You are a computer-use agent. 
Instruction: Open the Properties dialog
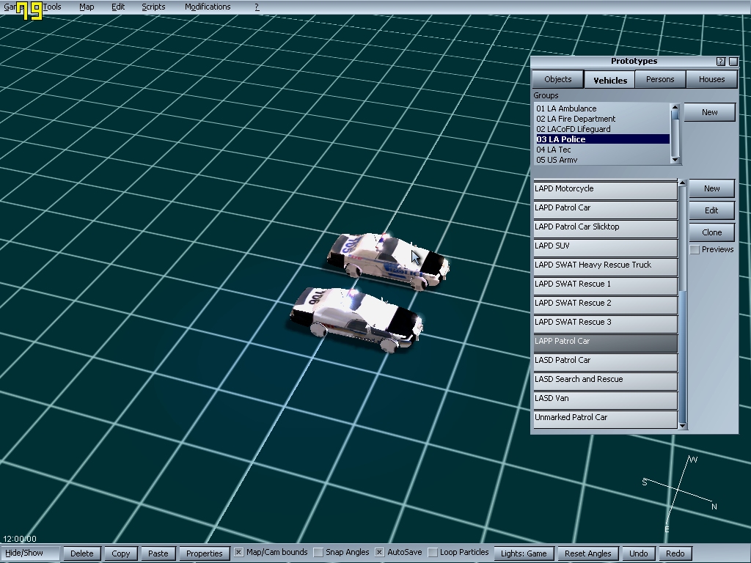[204, 553]
